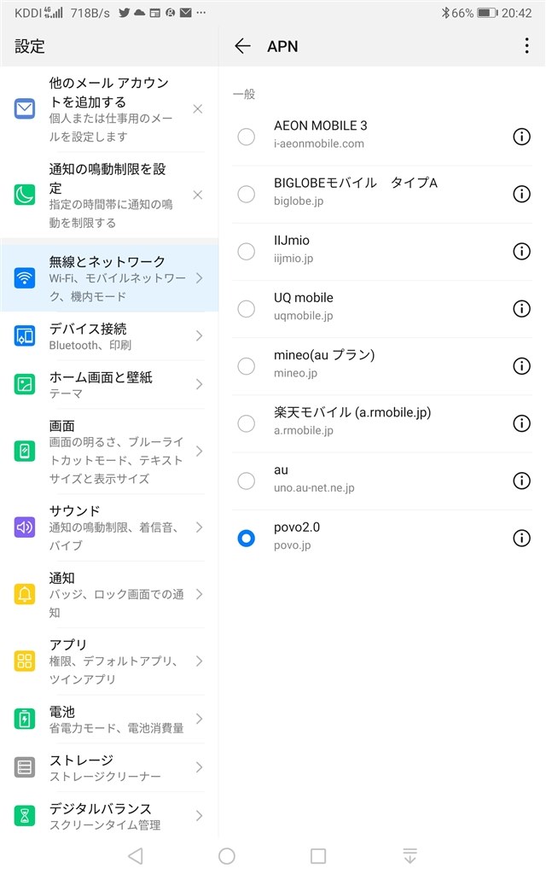Open the three-dot overflow menu
546x874 pixels.
[526, 46]
